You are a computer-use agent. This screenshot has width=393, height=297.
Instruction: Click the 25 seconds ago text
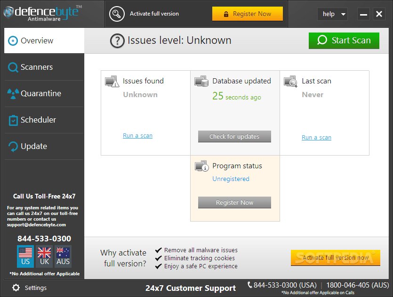pos(237,96)
